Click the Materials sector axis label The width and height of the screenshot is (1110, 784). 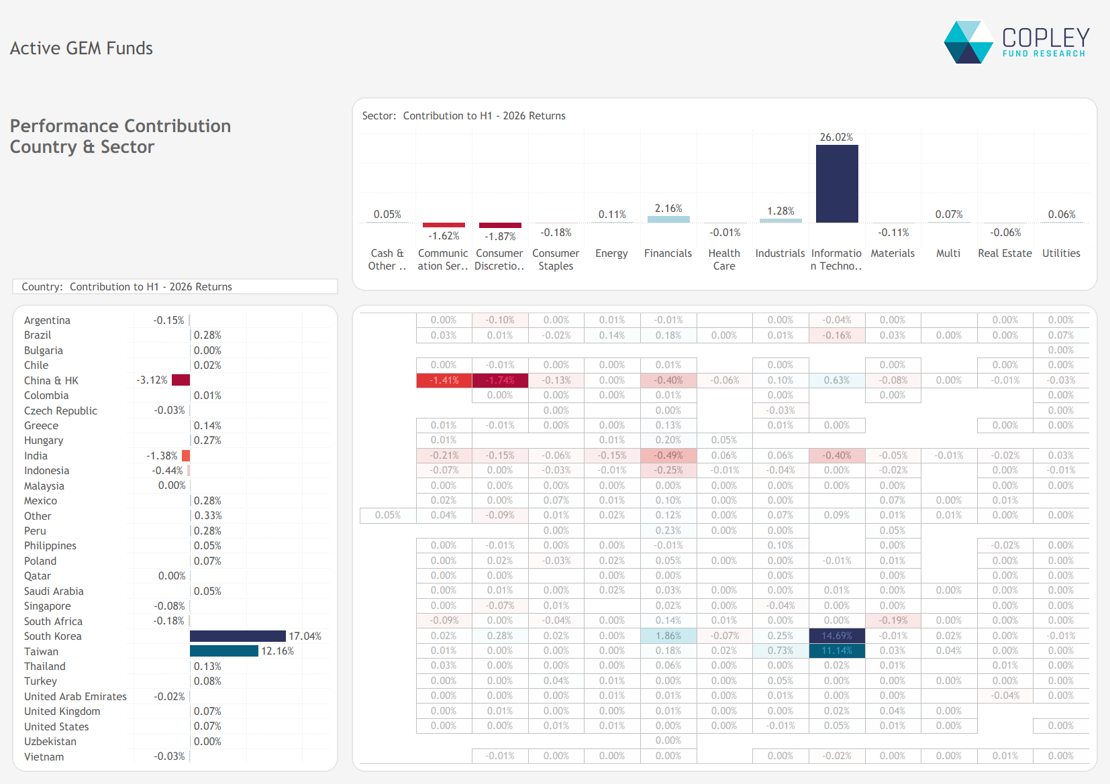click(x=893, y=254)
